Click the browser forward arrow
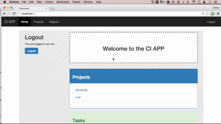 (9, 13)
